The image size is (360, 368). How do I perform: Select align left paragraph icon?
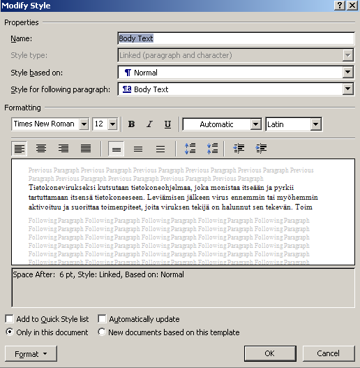click(x=20, y=149)
